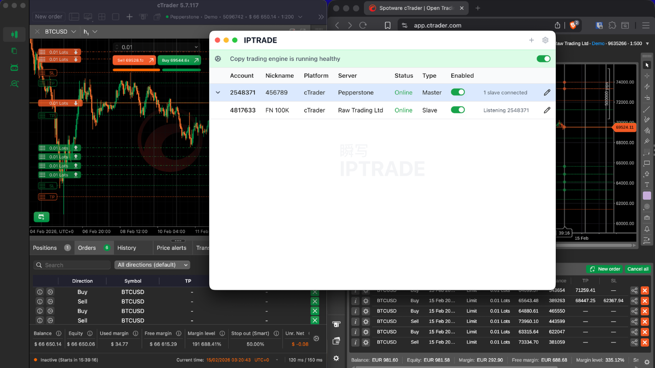Click the plus icon to add account
The width and height of the screenshot is (655, 368).
pyautogui.click(x=531, y=40)
